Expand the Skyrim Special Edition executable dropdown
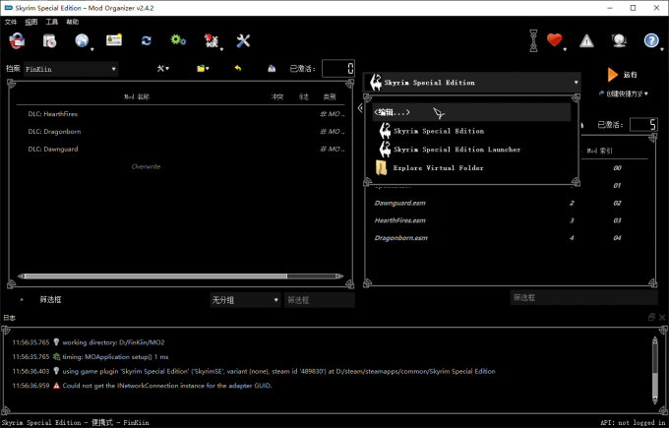 tap(472, 83)
